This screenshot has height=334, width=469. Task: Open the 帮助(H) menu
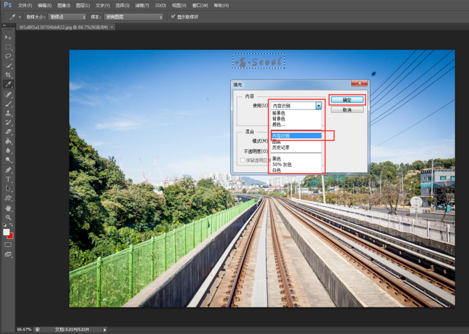pos(221,6)
